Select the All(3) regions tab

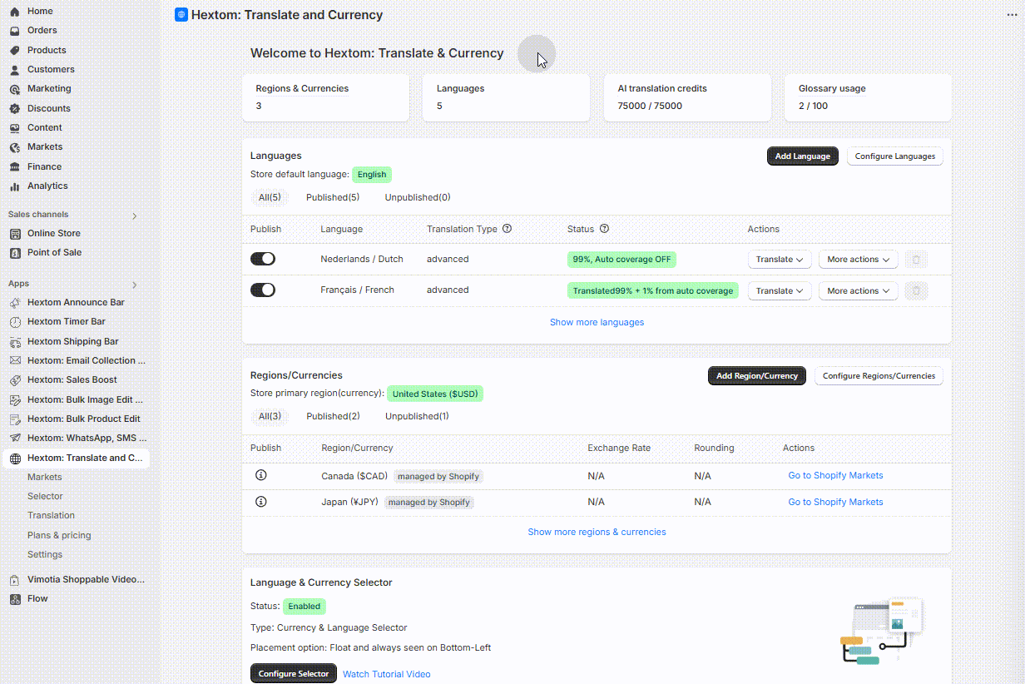click(270, 416)
